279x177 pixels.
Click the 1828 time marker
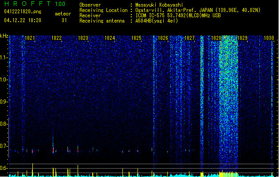tap(216, 38)
